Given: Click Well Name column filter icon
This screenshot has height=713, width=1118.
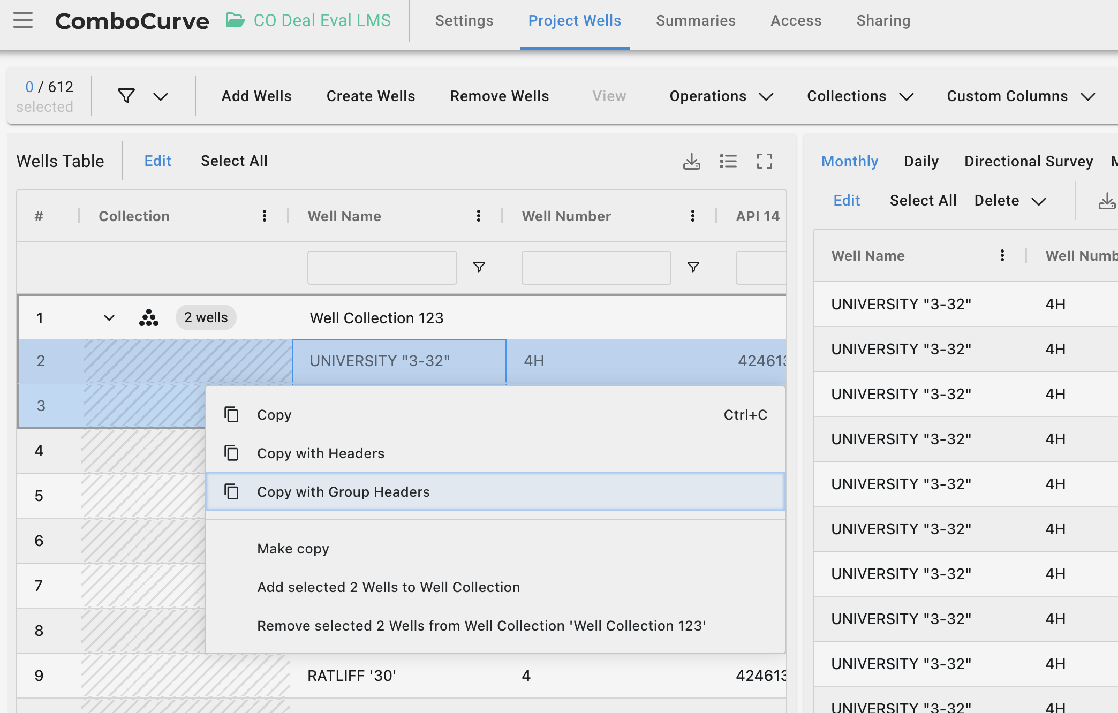Looking at the screenshot, I should coord(479,267).
